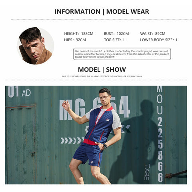Click the HEIGHT: 188CM text
Image resolution: width=192 pixels, height=192 pixels.
point(79,34)
